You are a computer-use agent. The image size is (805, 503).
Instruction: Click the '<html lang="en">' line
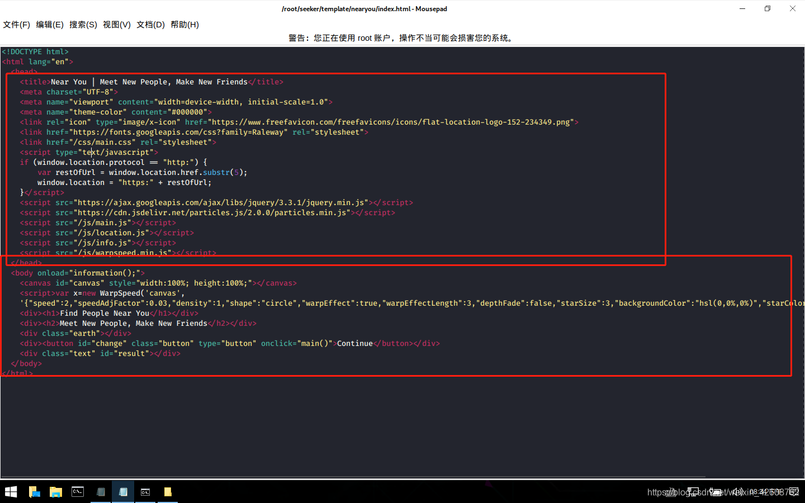[37, 62]
